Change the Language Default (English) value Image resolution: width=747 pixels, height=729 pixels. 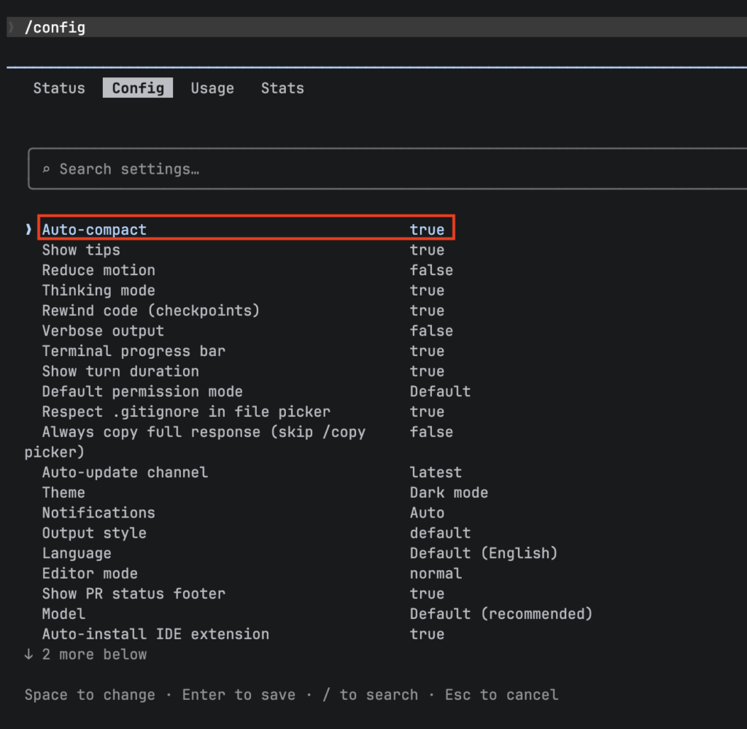[483, 553]
